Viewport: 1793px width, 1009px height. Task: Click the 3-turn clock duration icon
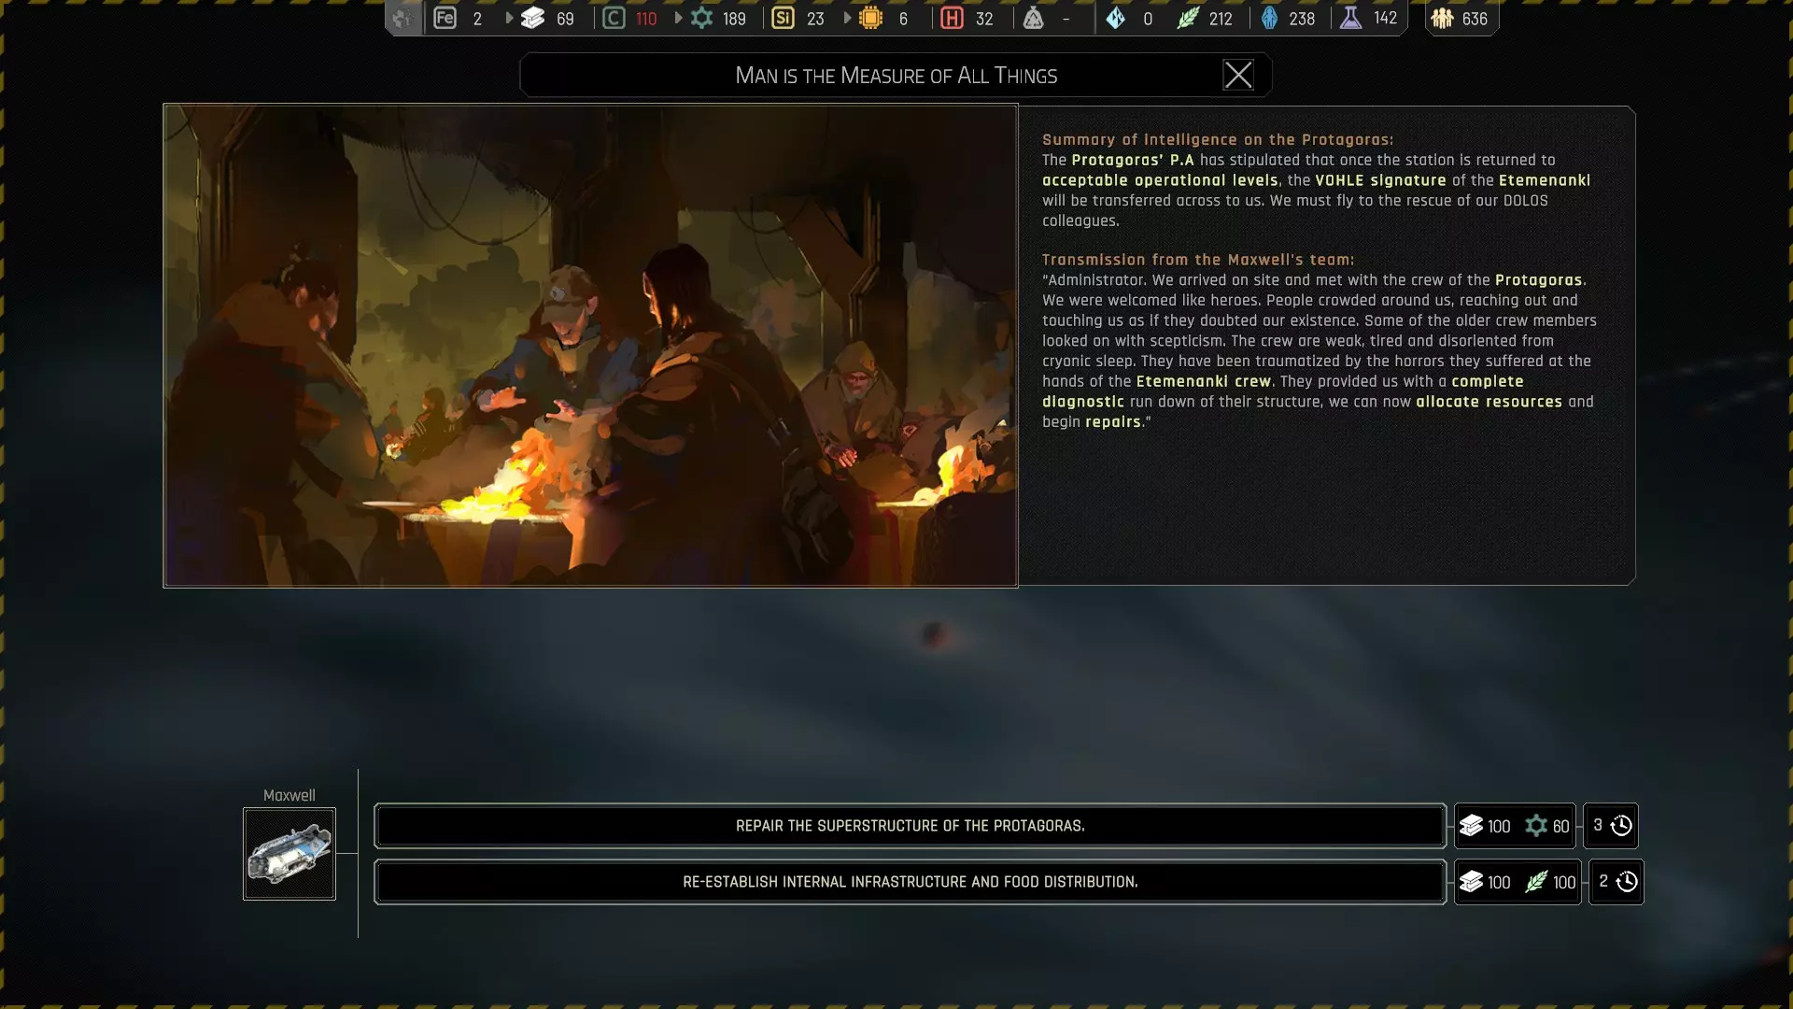tap(1621, 826)
